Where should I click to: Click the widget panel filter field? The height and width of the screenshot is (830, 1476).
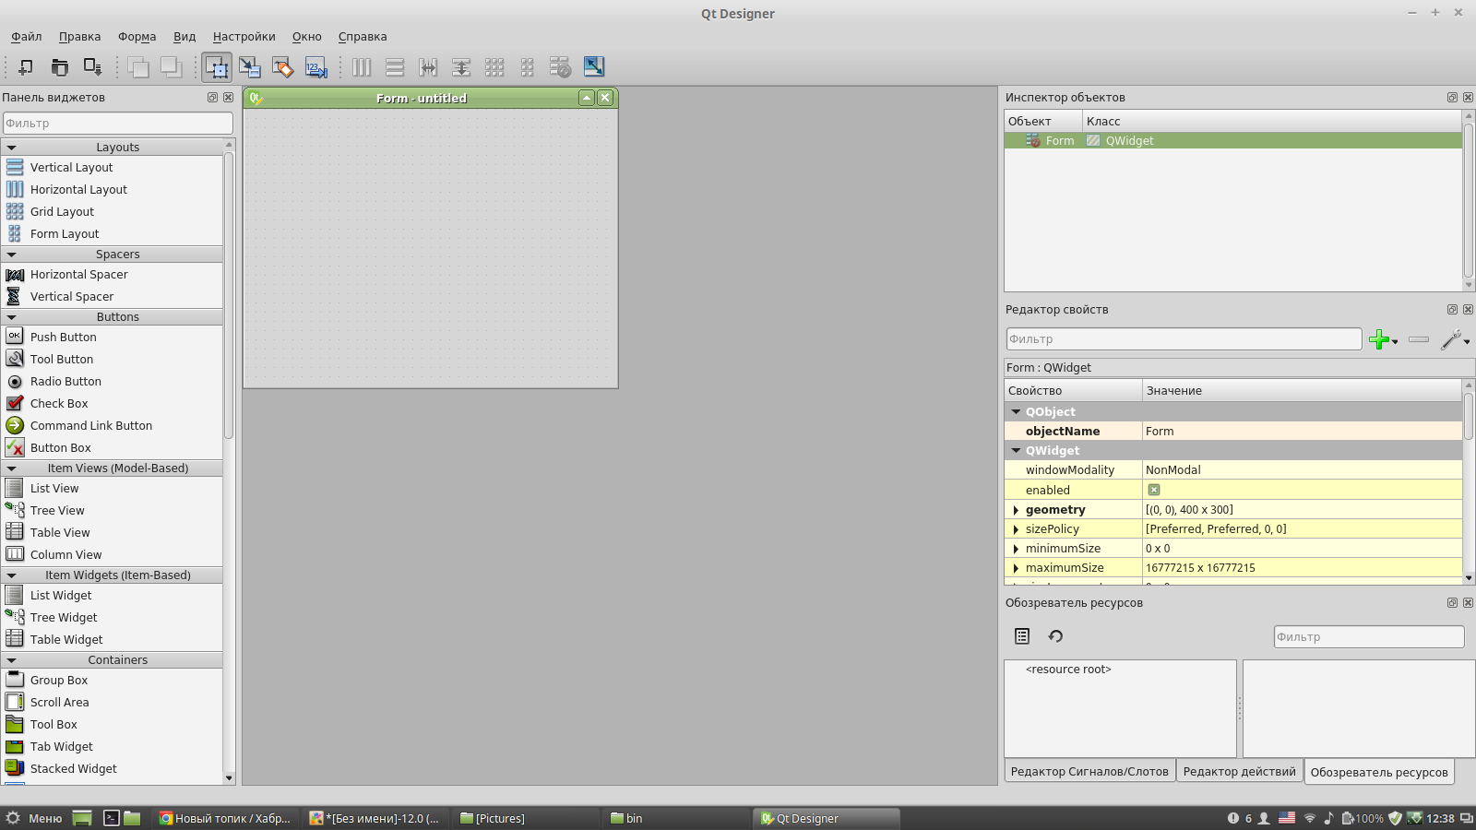[x=117, y=123]
